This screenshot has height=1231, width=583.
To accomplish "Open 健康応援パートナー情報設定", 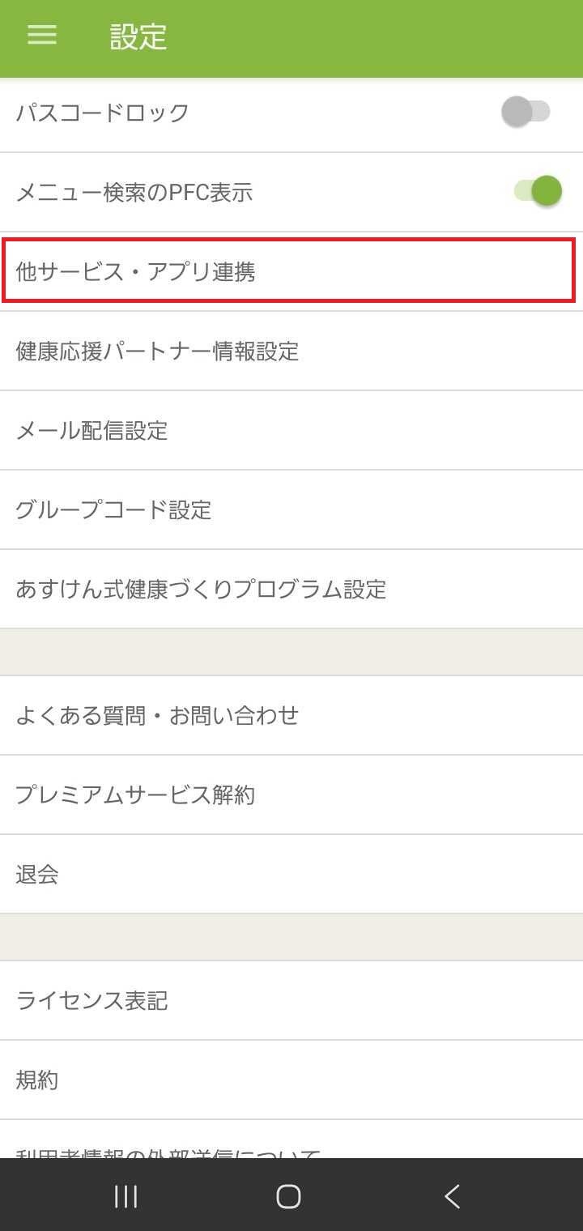I will pyautogui.click(x=291, y=351).
